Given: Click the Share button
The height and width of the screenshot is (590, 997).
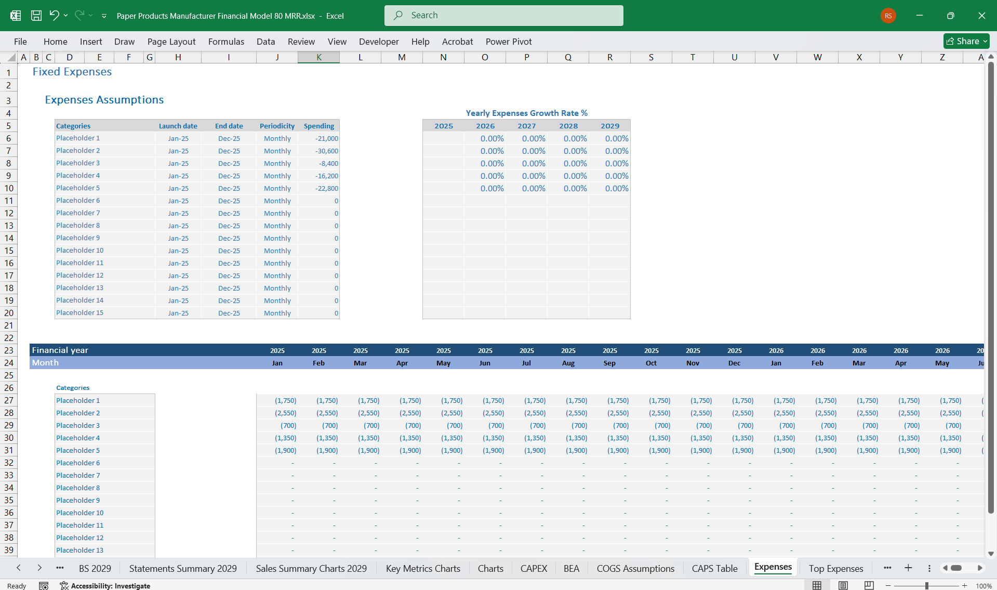Looking at the screenshot, I should click(x=964, y=41).
